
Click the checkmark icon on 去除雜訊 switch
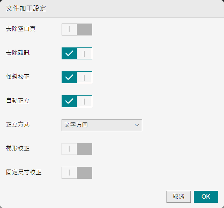pos(69,53)
